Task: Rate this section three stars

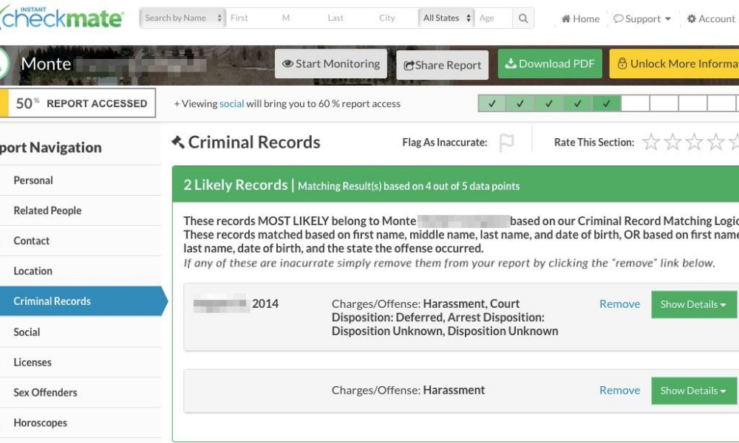Action: tap(694, 142)
